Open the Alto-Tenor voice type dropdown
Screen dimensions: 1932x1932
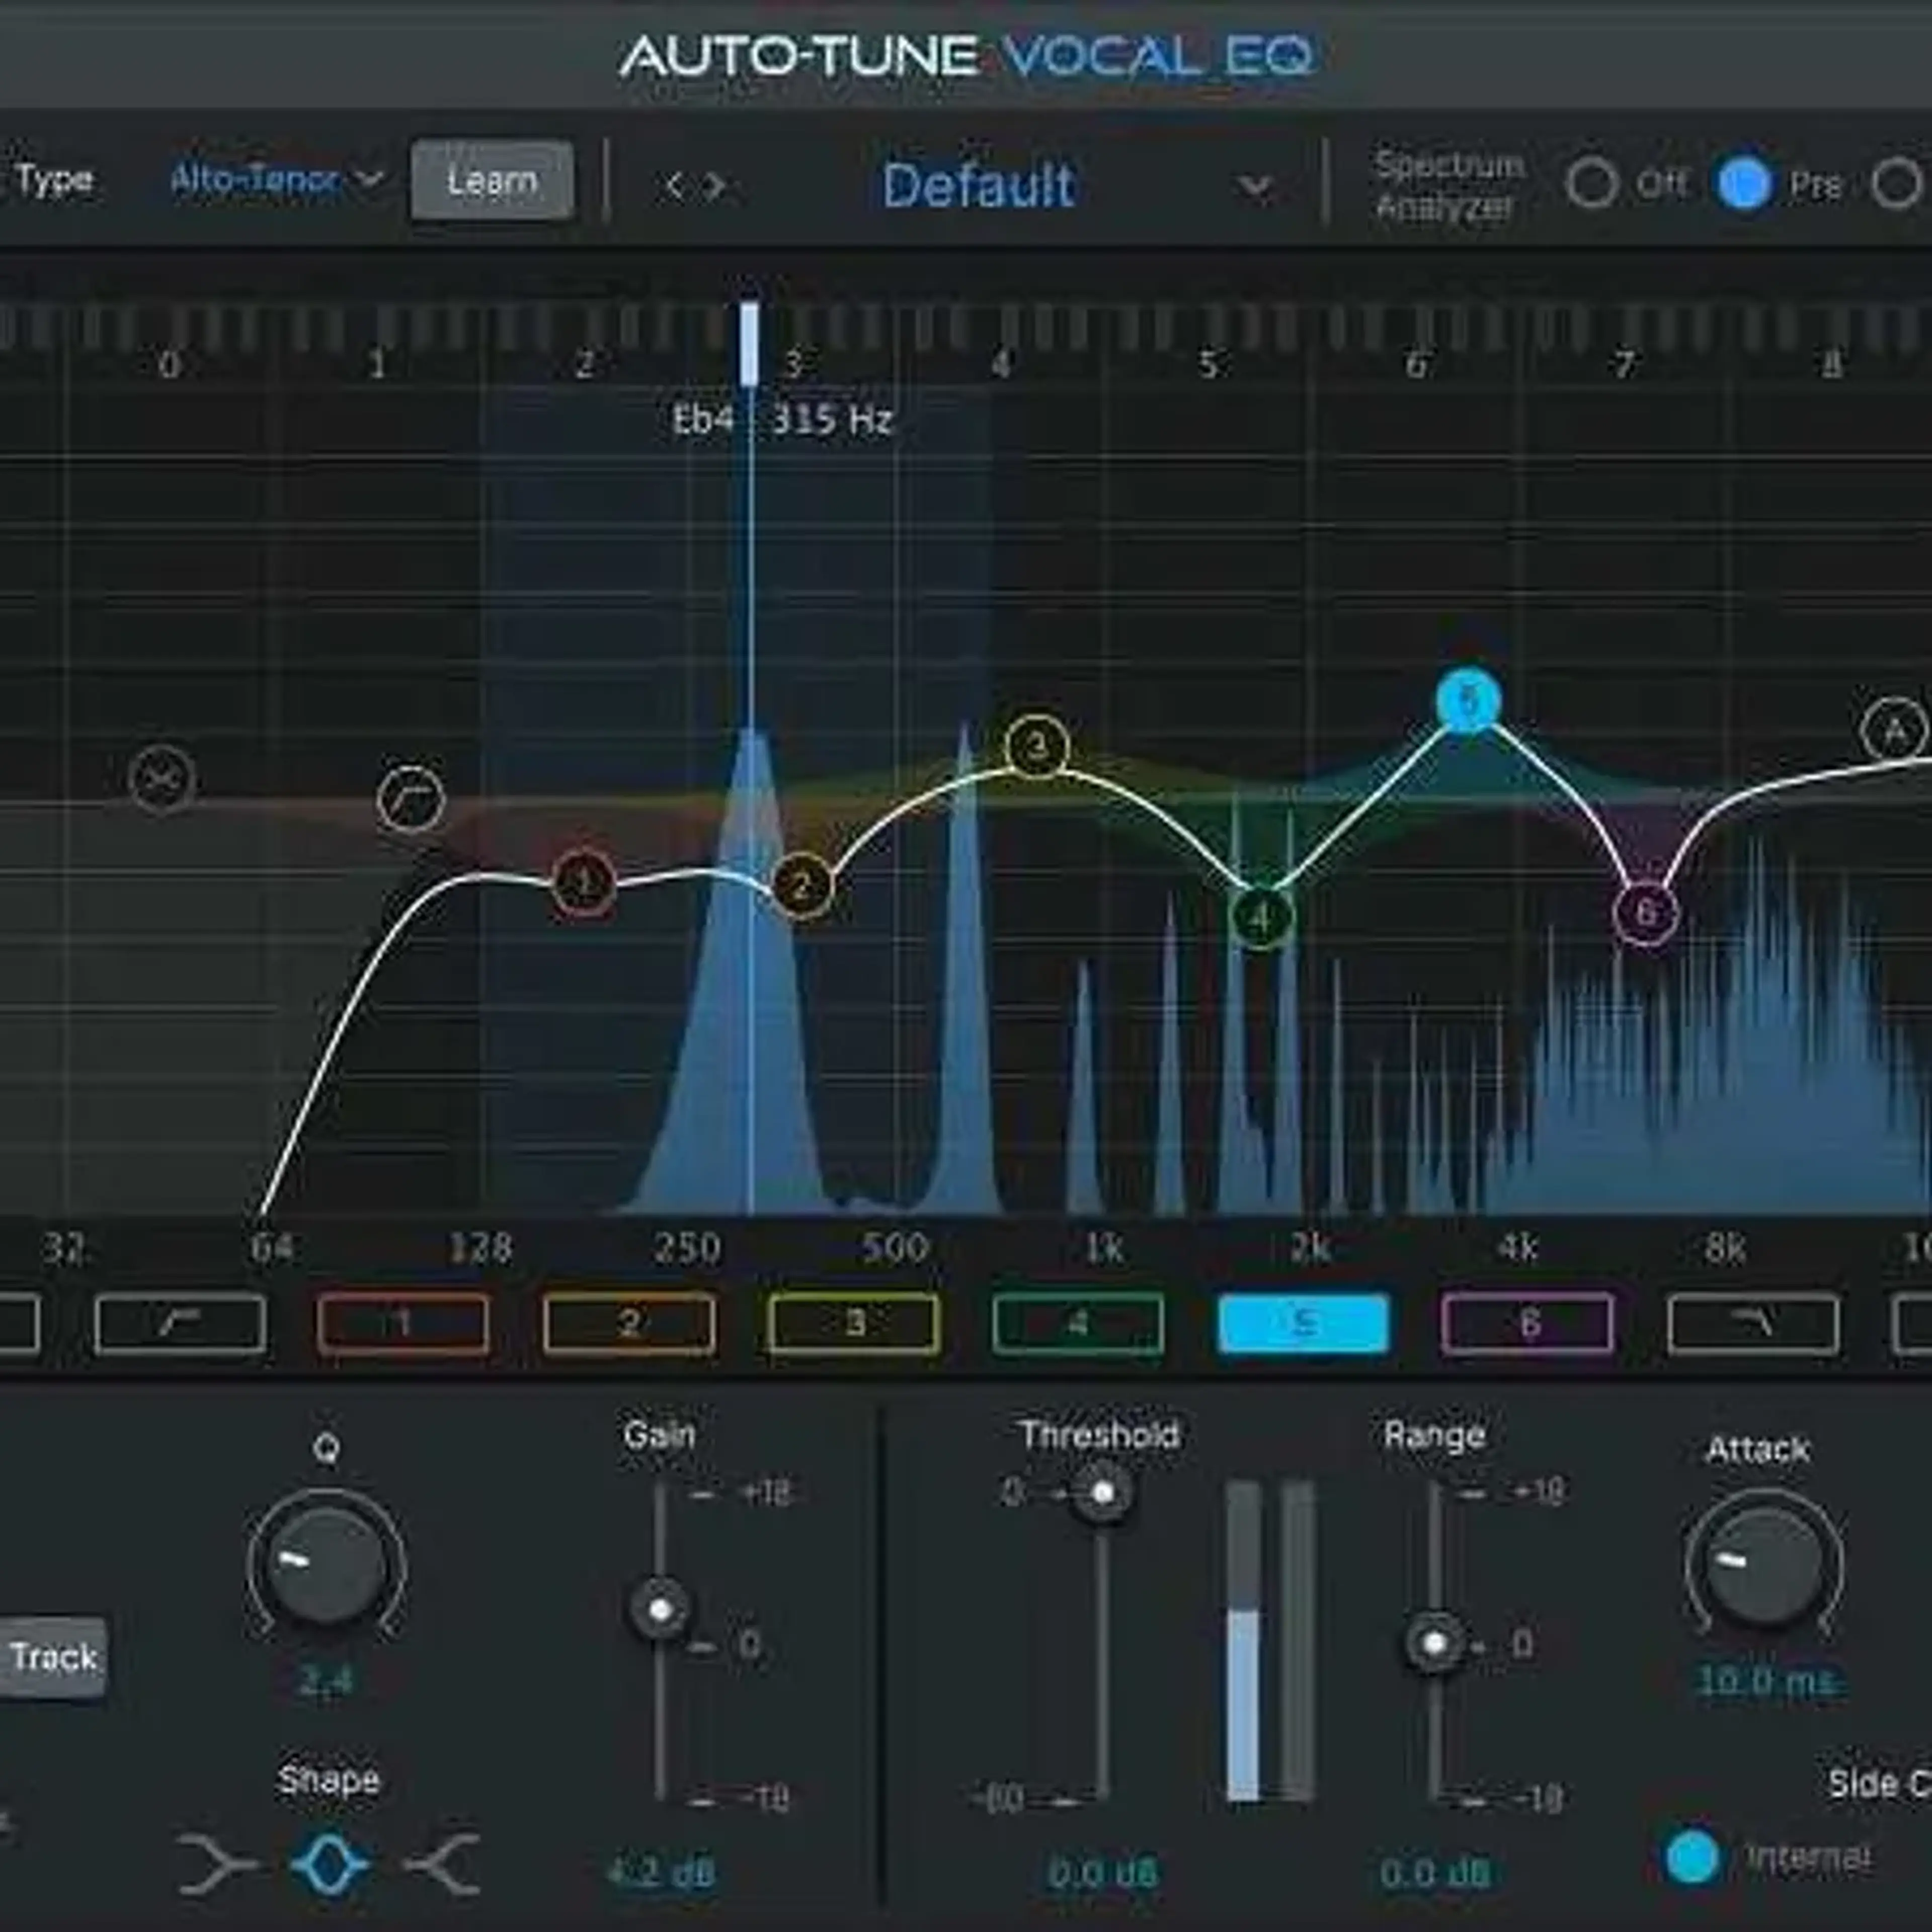click(x=277, y=180)
